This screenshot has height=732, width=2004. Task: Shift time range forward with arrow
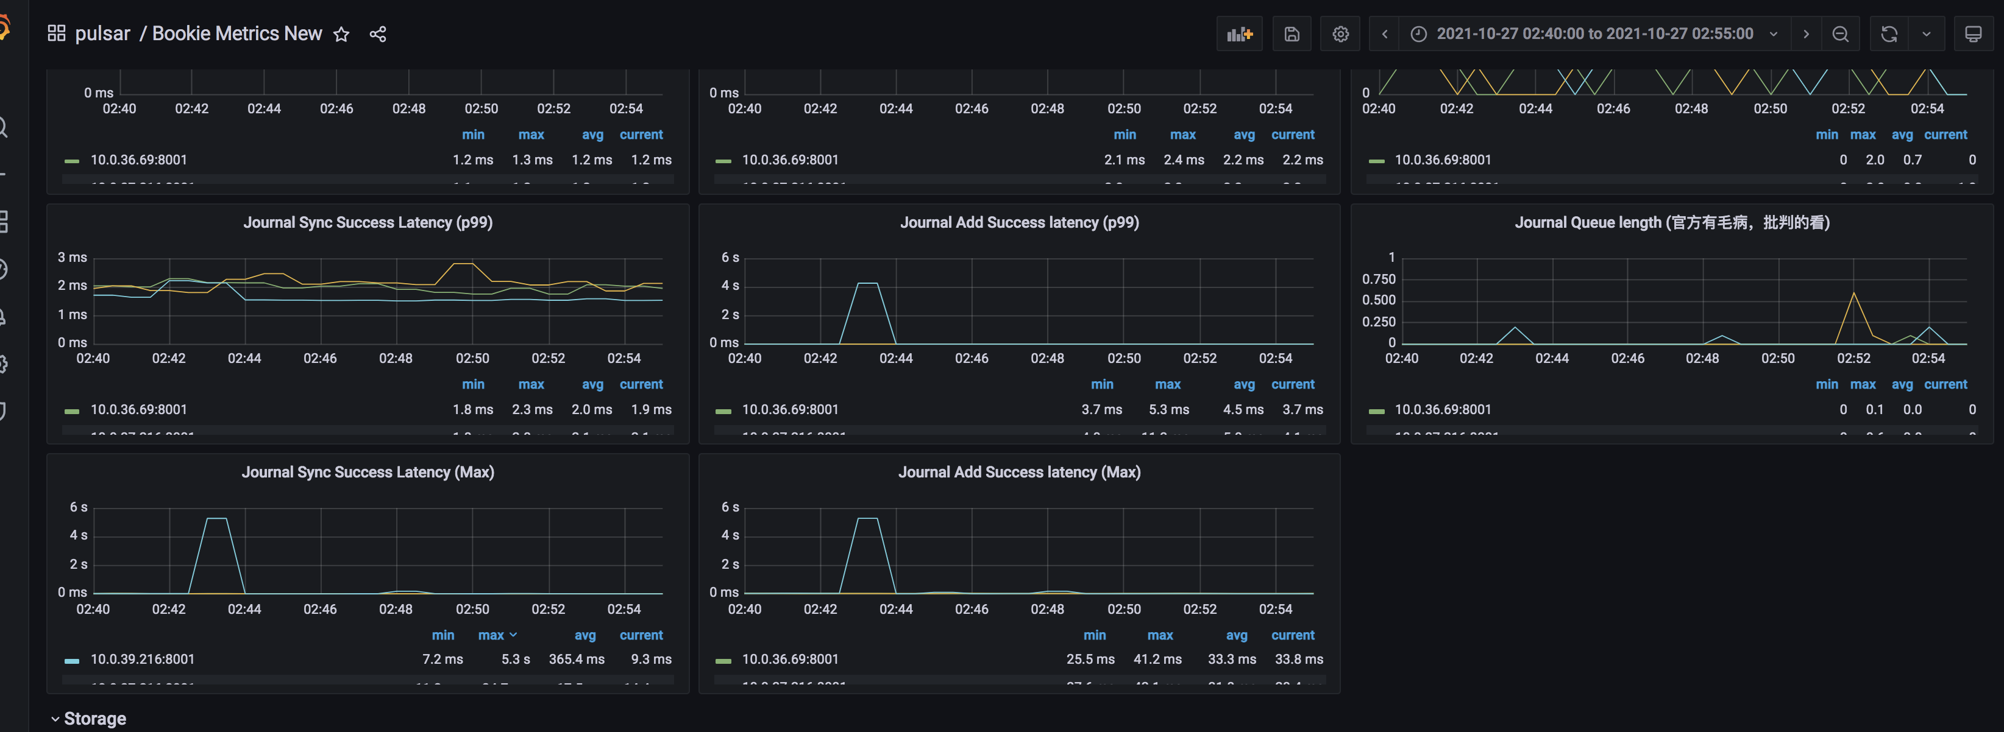[x=1807, y=33]
